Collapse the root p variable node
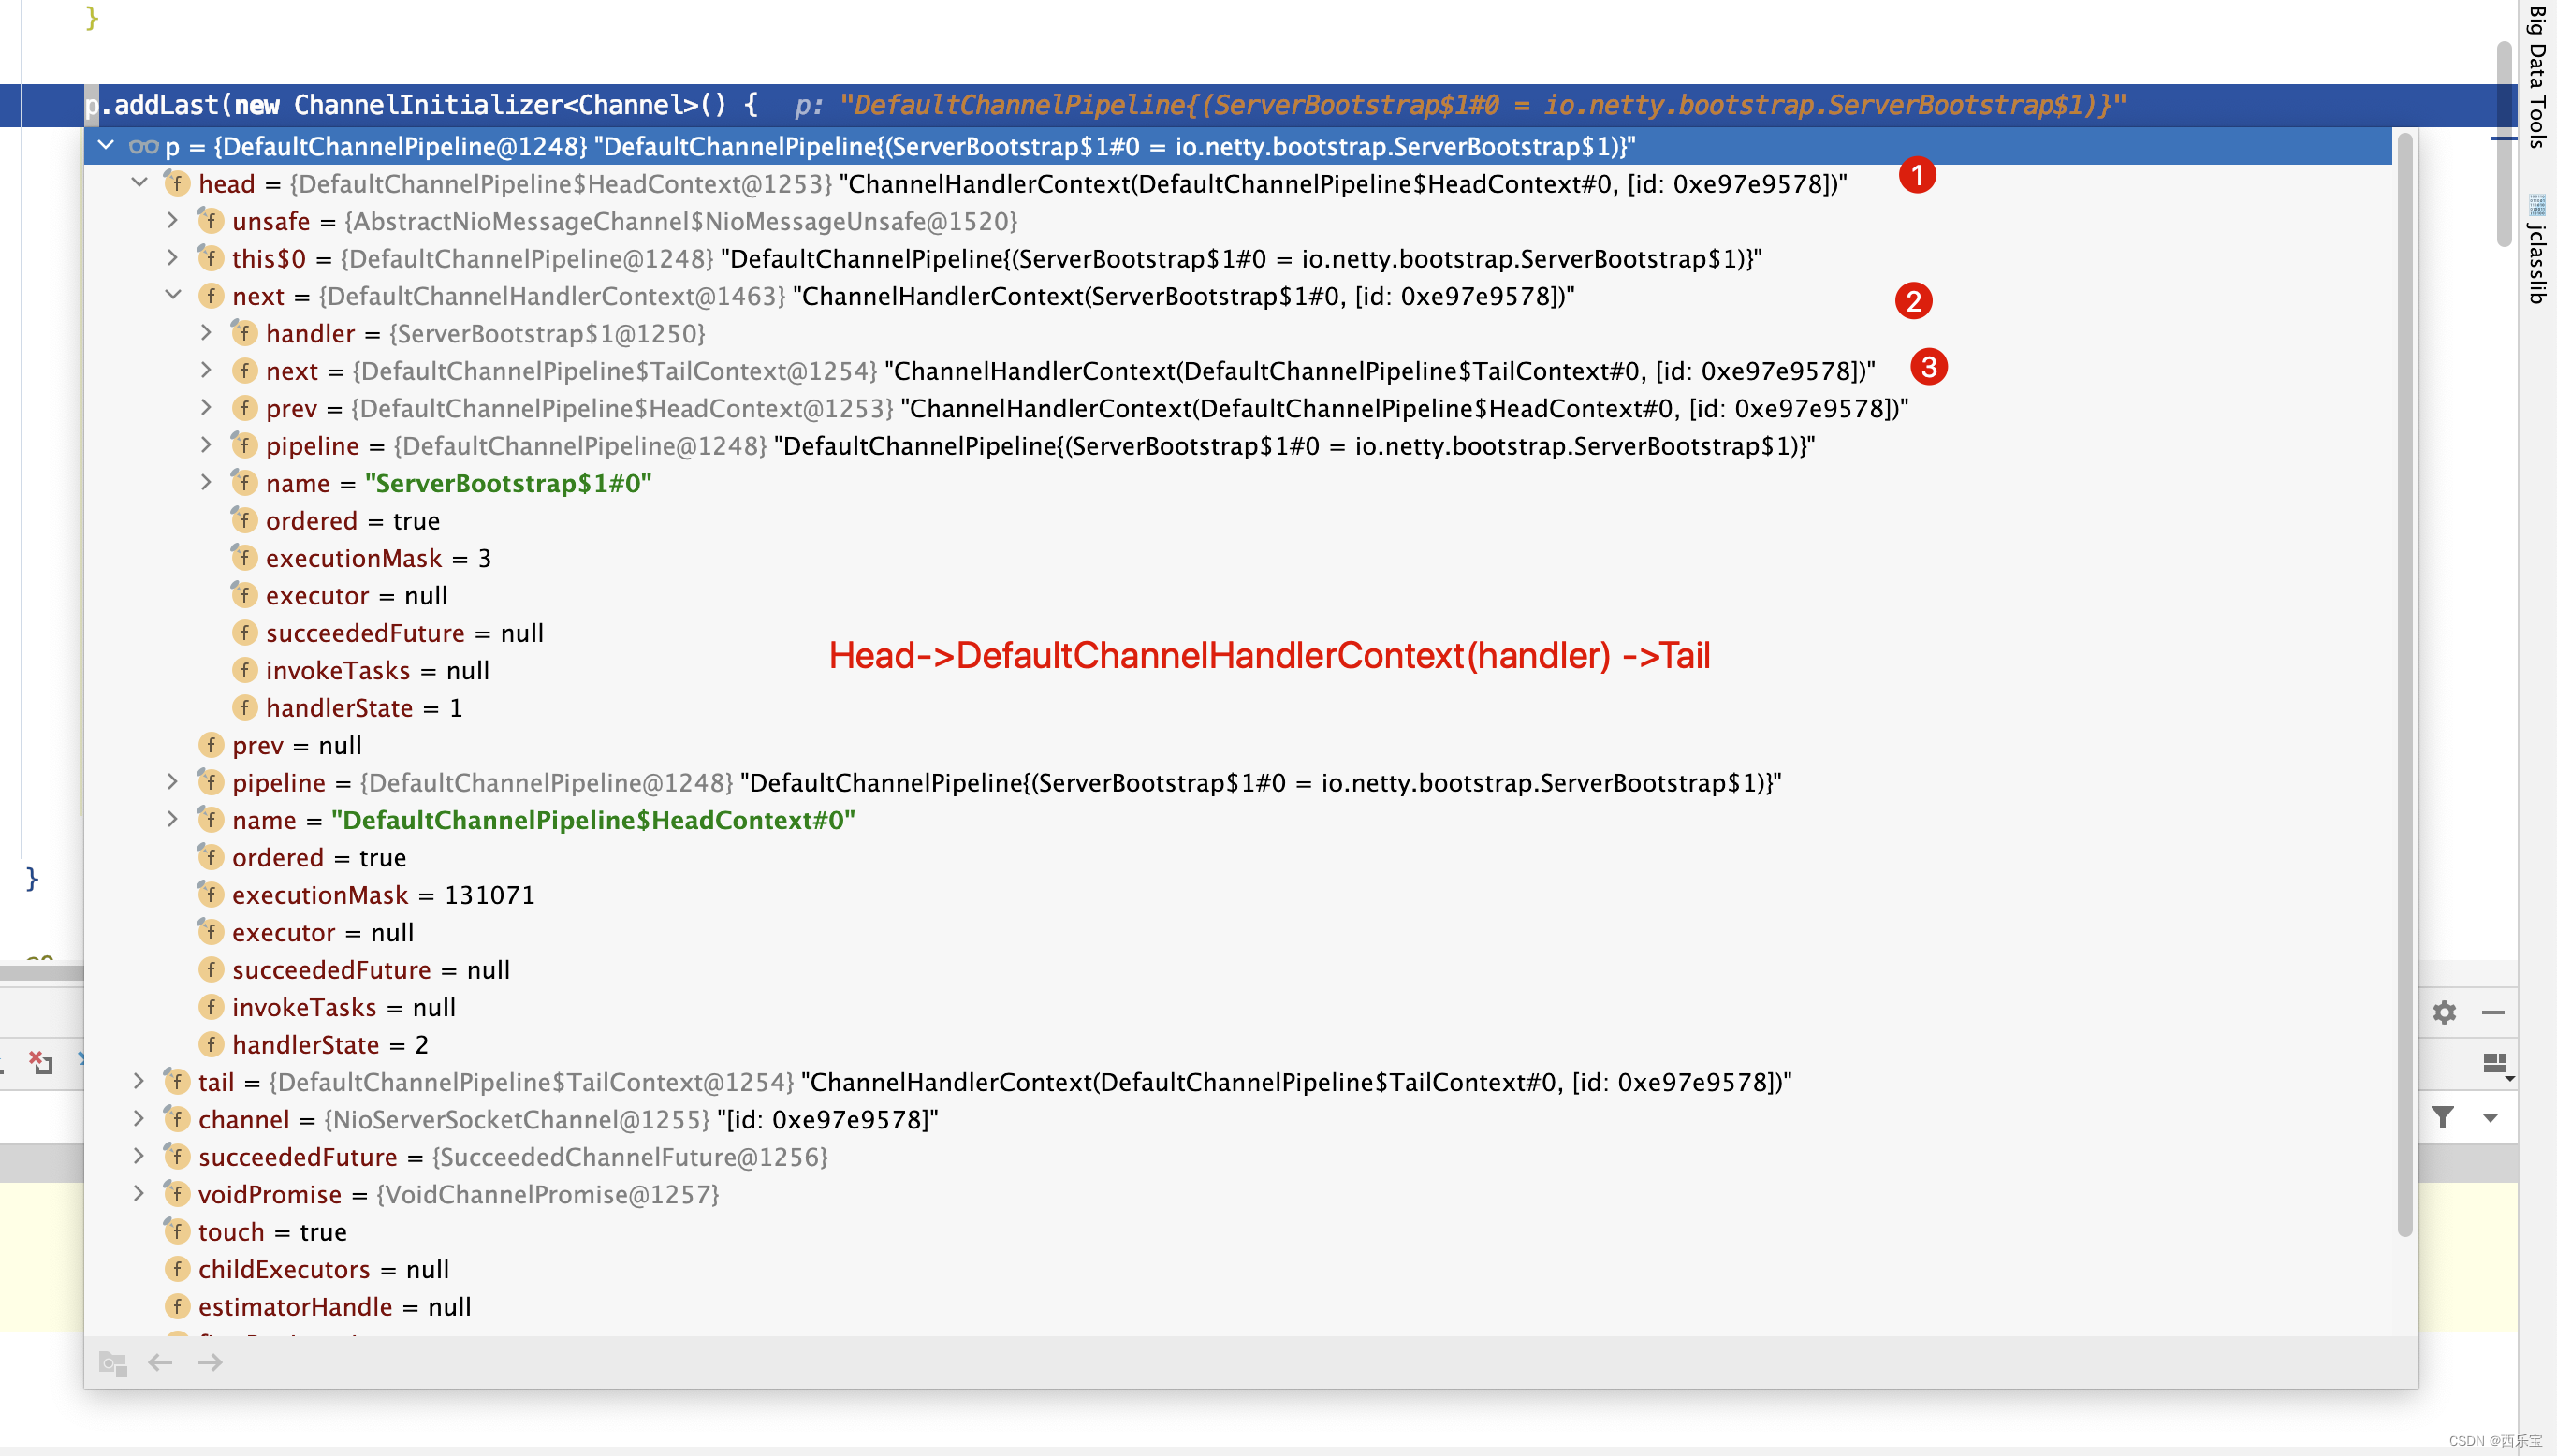This screenshot has height=1456, width=2557. pos(106,146)
